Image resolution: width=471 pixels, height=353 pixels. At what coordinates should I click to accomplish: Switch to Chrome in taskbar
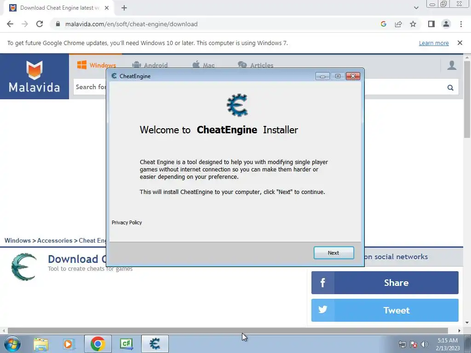[x=98, y=344]
